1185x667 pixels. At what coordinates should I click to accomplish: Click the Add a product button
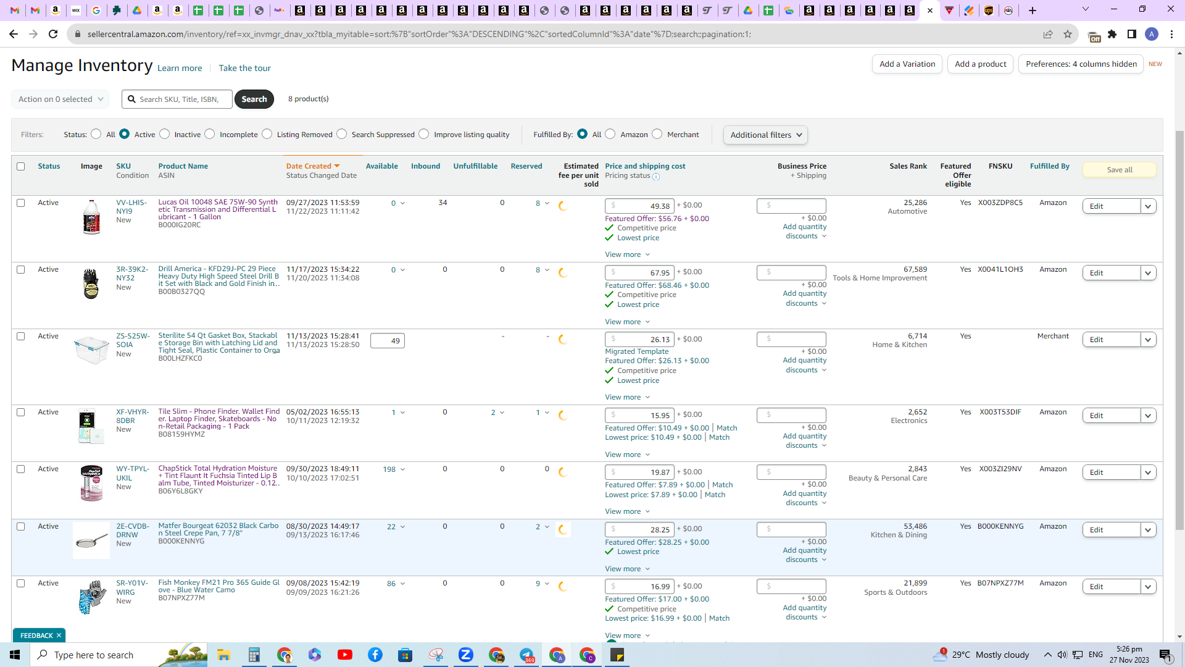pyautogui.click(x=980, y=64)
